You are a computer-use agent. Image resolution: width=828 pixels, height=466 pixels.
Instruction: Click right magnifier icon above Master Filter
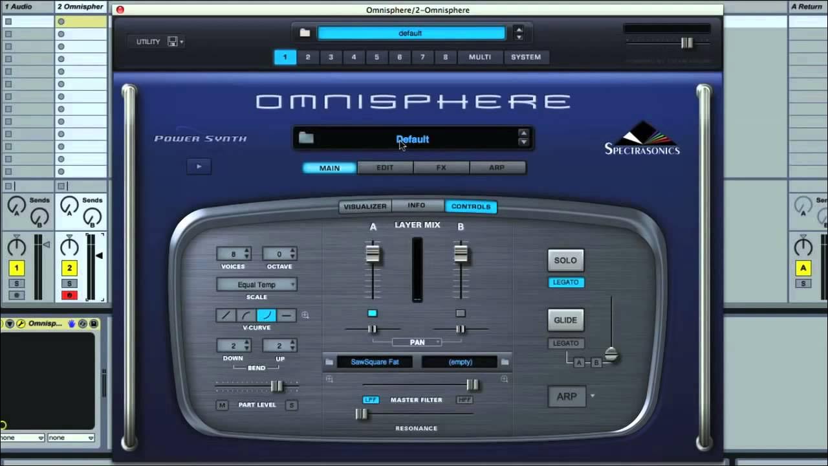[504, 379]
